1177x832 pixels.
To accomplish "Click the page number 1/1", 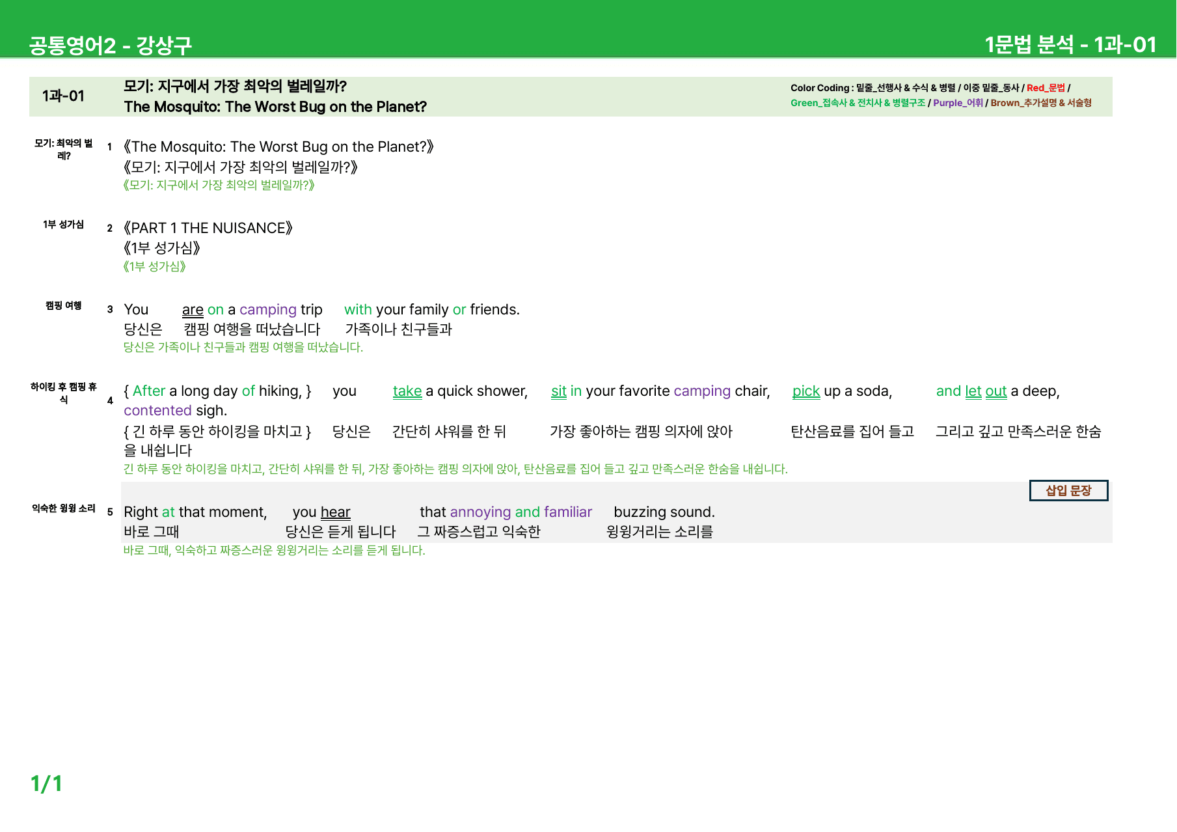I will click(46, 783).
